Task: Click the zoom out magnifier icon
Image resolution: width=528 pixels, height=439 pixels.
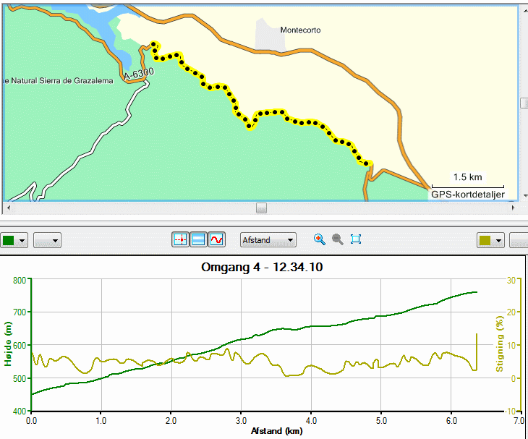Action: (337, 239)
